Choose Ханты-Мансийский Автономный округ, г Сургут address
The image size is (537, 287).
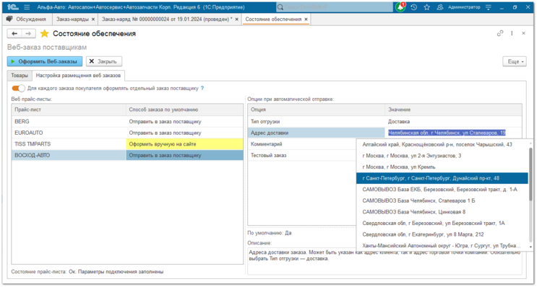(x=442, y=246)
